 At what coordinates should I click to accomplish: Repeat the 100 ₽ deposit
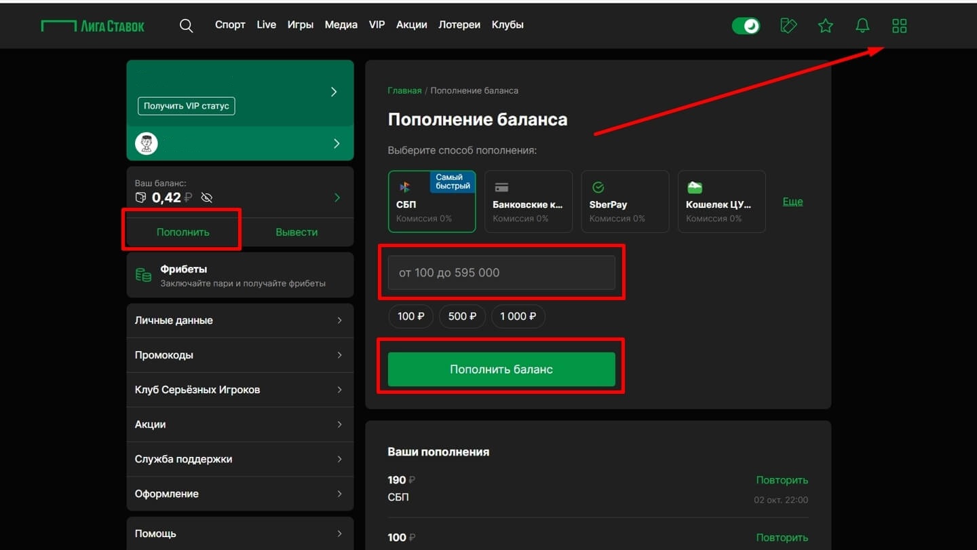tap(782, 538)
